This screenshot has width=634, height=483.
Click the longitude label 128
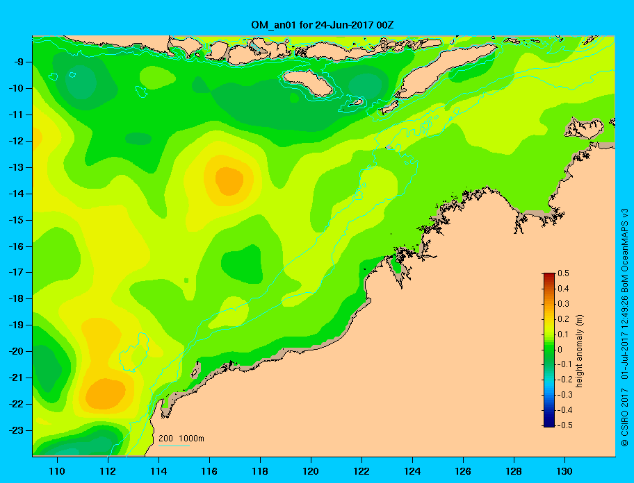(x=514, y=471)
